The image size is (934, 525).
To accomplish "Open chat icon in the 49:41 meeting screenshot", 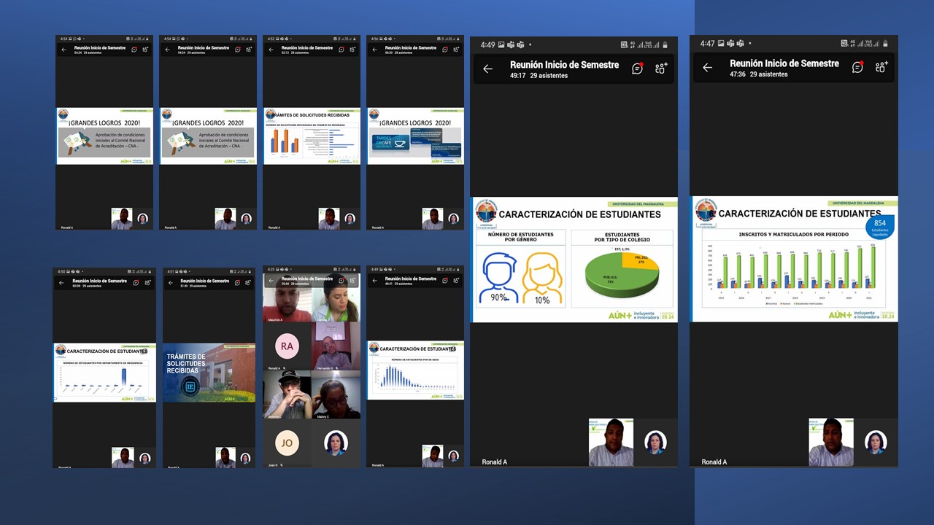I will click(445, 280).
